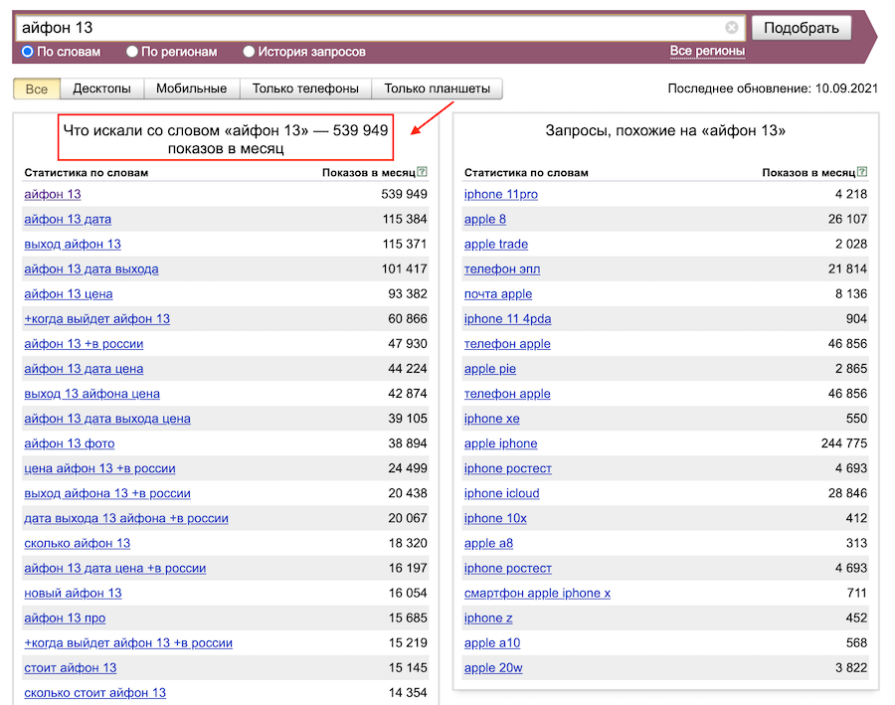Open the apple iphone similar query link
895x705 pixels.
coord(500,443)
